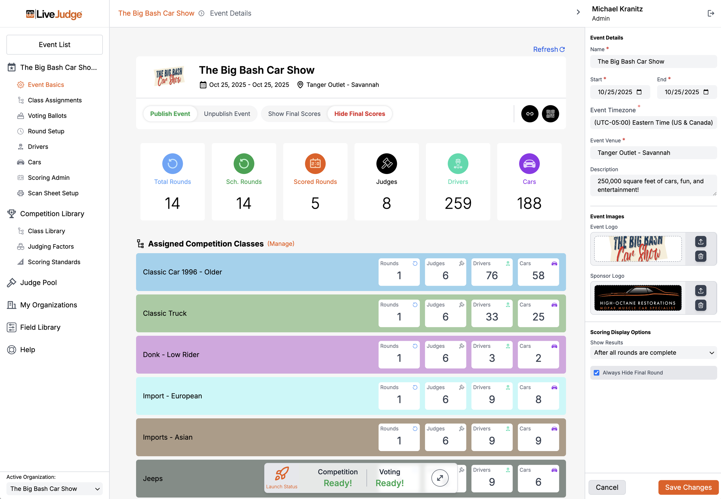
Task: Click the copy event link icon
Action: (x=530, y=114)
